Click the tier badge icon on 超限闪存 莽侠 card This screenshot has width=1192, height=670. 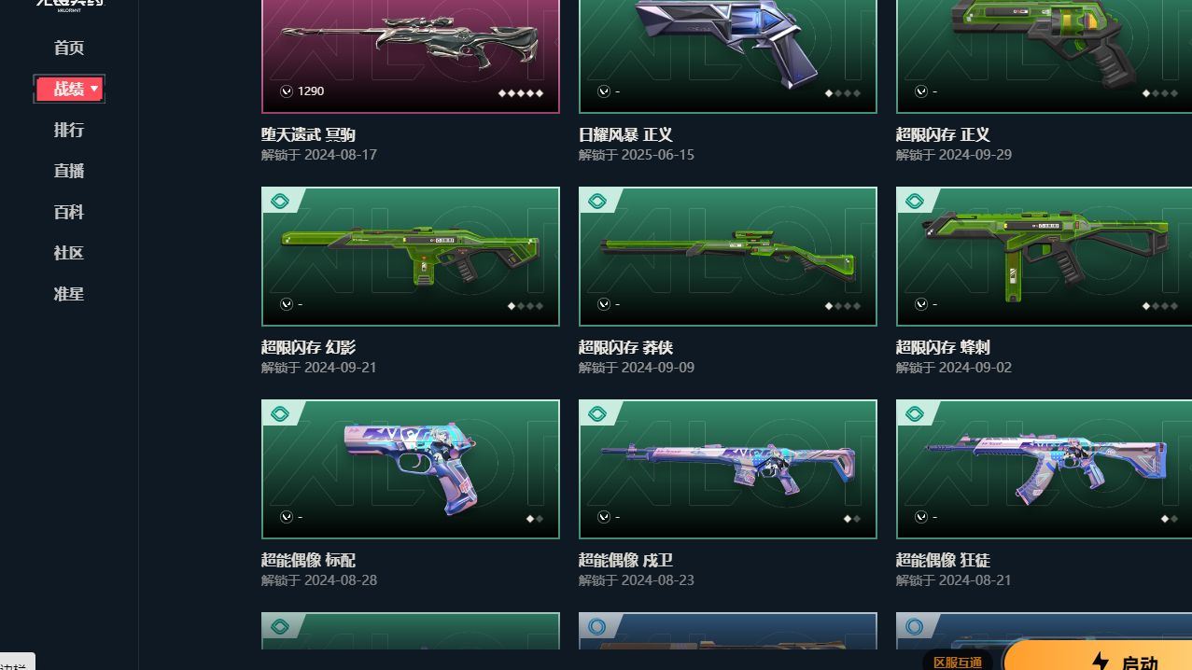click(596, 201)
